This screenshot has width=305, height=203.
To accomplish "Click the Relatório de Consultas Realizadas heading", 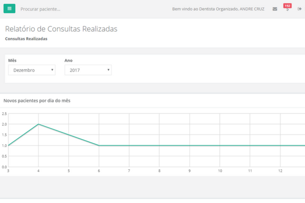I will (x=61, y=29).
